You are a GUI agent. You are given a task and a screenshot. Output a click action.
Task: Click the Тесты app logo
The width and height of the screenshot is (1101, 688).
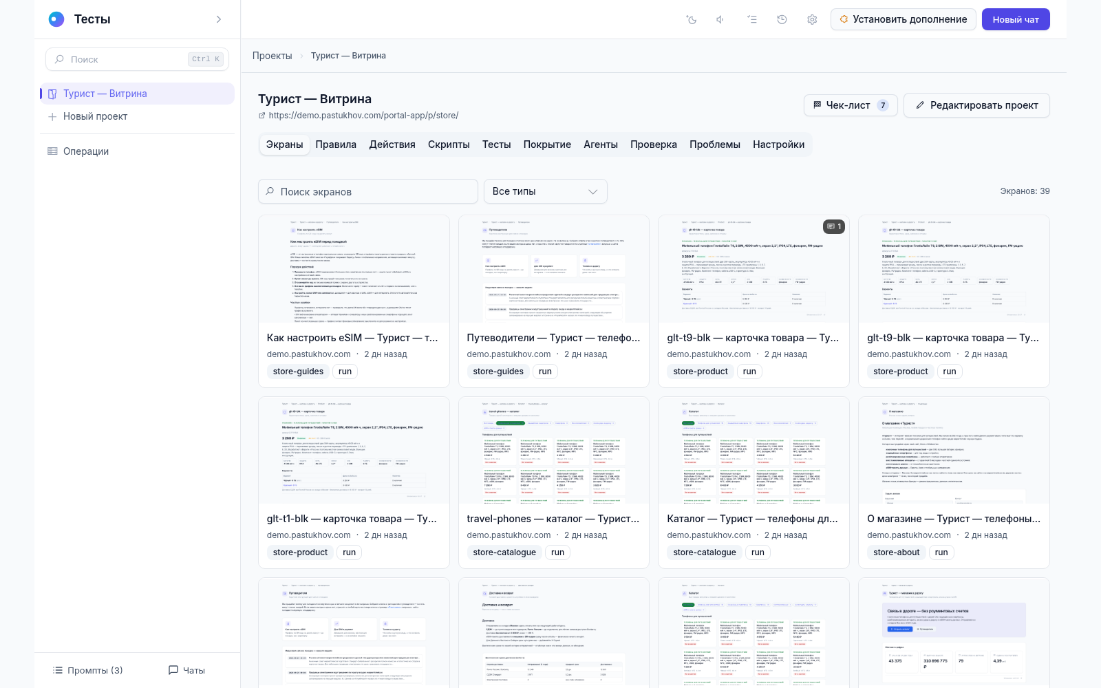coord(56,19)
